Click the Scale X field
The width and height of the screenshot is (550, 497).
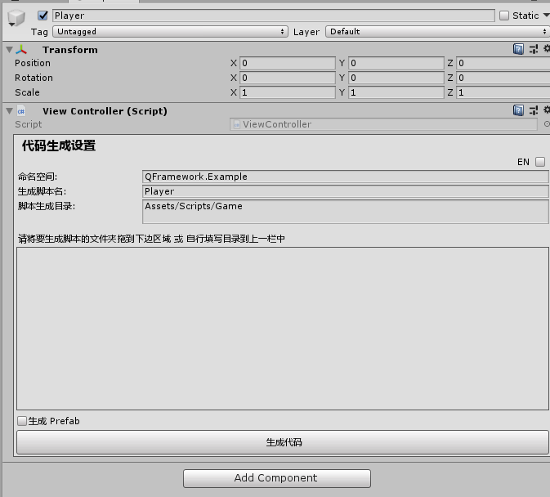pyautogui.click(x=288, y=92)
